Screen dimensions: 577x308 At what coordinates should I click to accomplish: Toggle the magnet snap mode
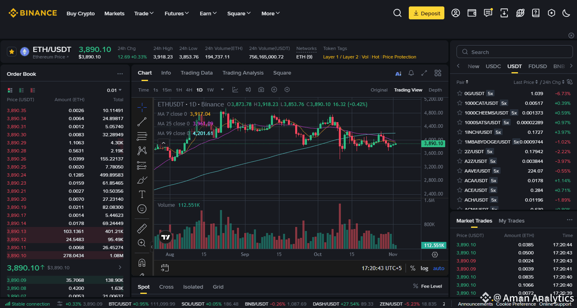click(x=142, y=263)
